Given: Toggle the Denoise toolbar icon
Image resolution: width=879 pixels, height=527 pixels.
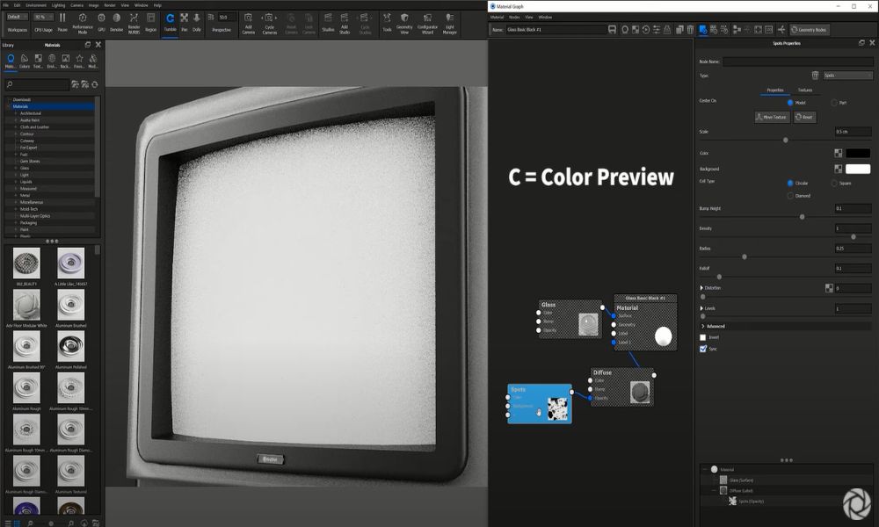Looking at the screenshot, I should coord(117,21).
